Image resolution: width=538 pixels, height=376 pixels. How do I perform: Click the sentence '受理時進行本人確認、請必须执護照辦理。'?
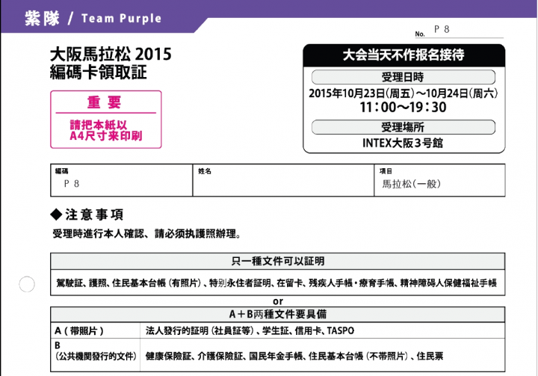tap(146, 234)
